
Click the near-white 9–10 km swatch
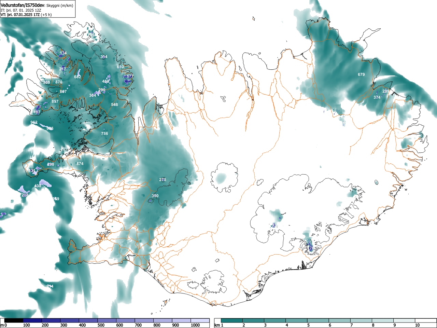pyautogui.click(x=404, y=320)
